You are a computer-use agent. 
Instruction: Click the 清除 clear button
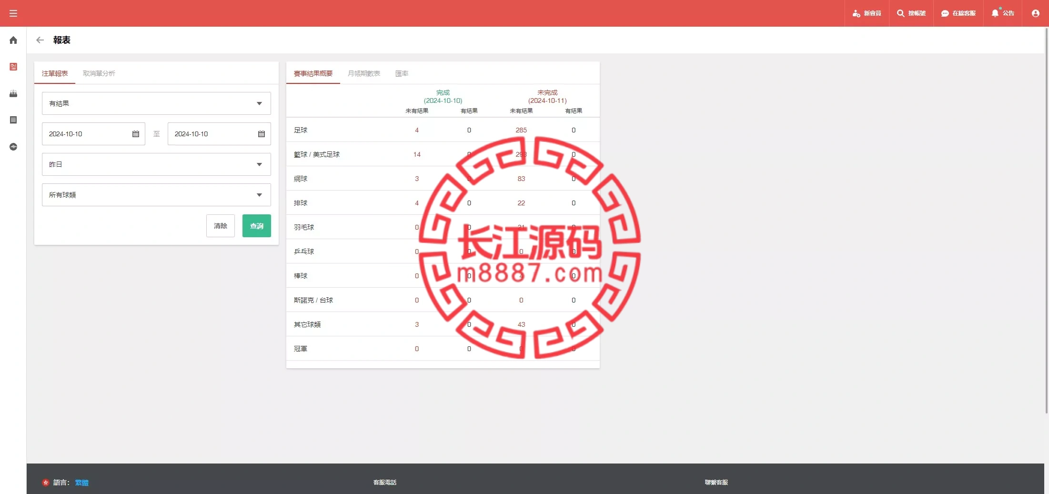[x=221, y=226]
